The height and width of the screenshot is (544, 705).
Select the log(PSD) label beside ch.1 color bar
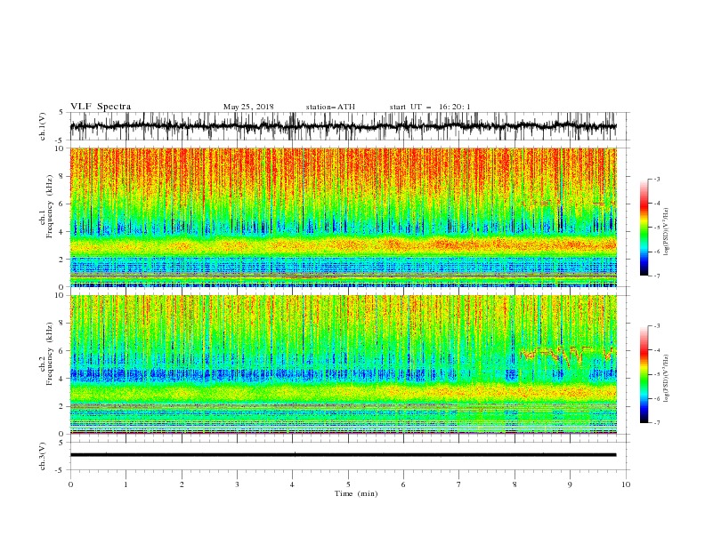tap(667, 232)
